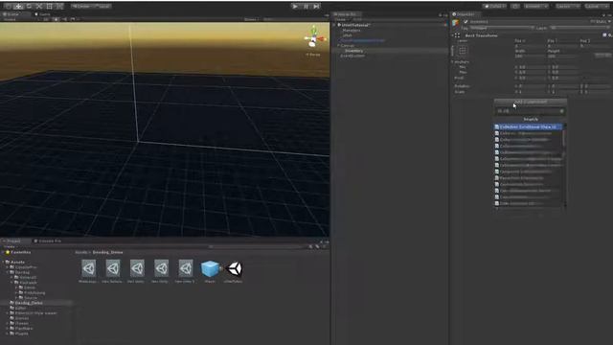Start Play mode with the Play button
Viewport: 613px width, 345px height.
(x=295, y=7)
